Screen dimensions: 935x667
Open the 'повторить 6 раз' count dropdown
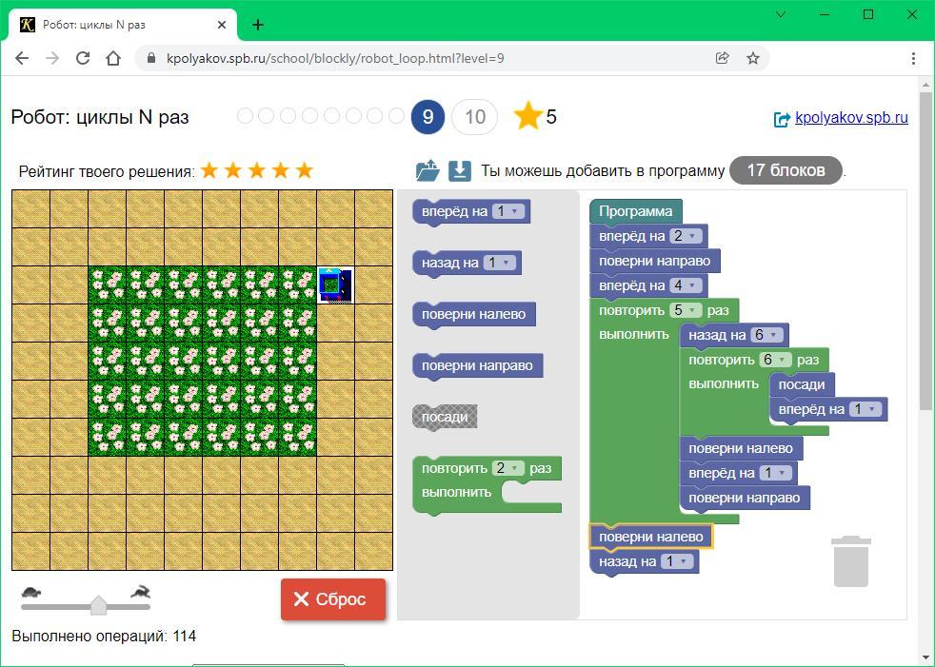pyautogui.click(x=775, y=360)
